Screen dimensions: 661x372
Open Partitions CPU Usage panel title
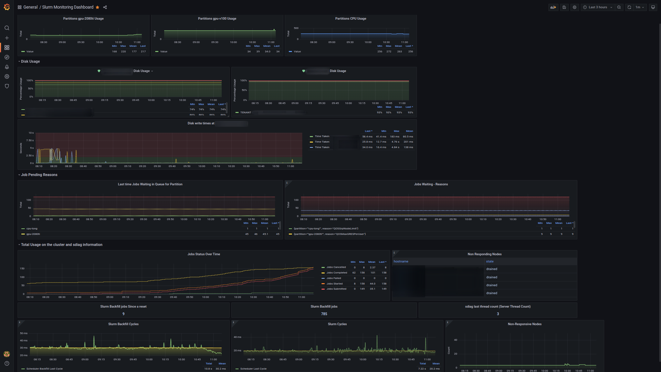point(350,19)
